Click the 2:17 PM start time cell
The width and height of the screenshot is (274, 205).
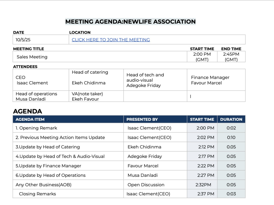point(202,156)
